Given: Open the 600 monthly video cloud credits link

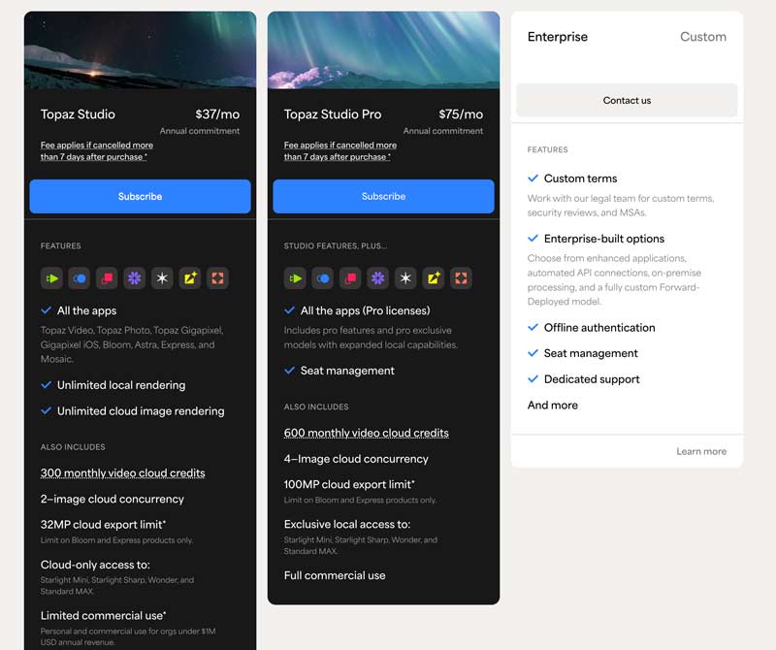Looking at the screenshot, I should [367, 433].
